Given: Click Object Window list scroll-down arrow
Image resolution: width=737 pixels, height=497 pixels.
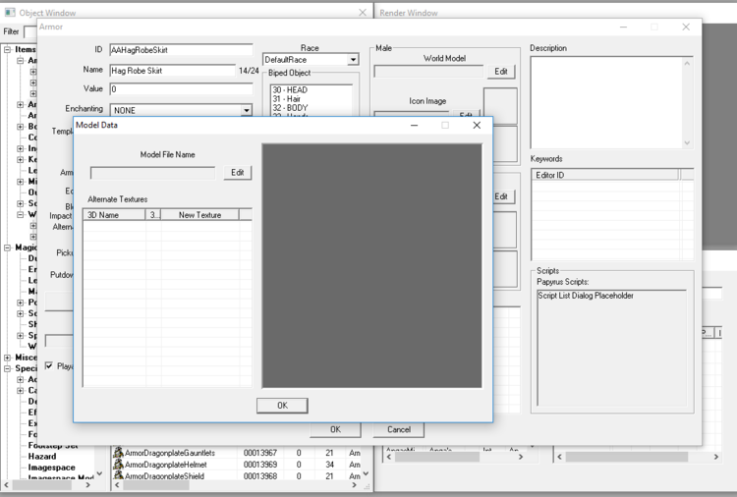Looking at the screenshot, I should click(x=366, y=473).
